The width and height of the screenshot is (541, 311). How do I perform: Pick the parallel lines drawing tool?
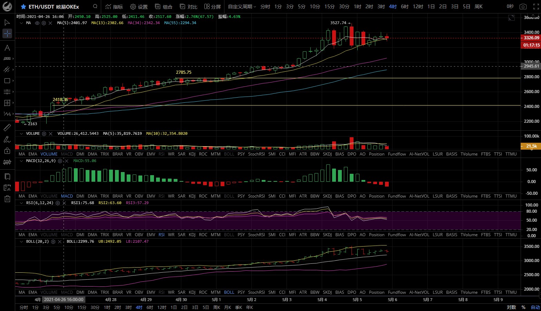(7, 92)
